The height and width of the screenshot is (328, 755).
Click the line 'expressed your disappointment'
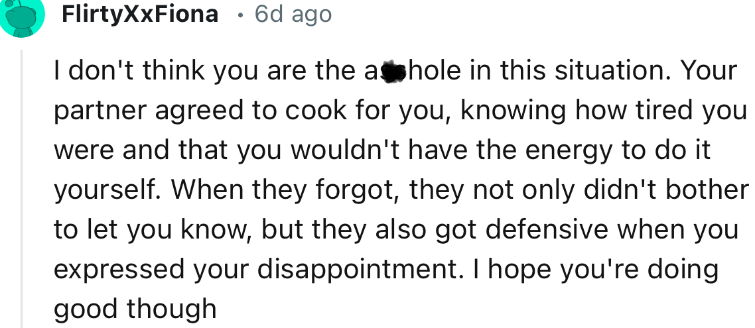click(x=385, y=270)
